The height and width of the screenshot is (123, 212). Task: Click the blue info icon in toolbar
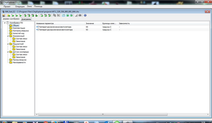(x=85, y=15)
